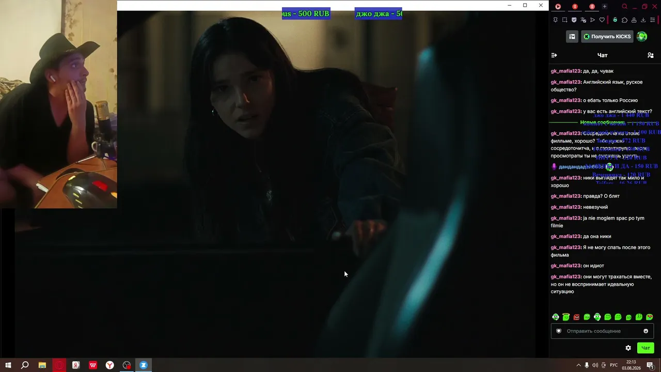The height and width of the screenshot is (372, 661).
Task: Click the green padlock site security icon
Action: coord(615,20)
